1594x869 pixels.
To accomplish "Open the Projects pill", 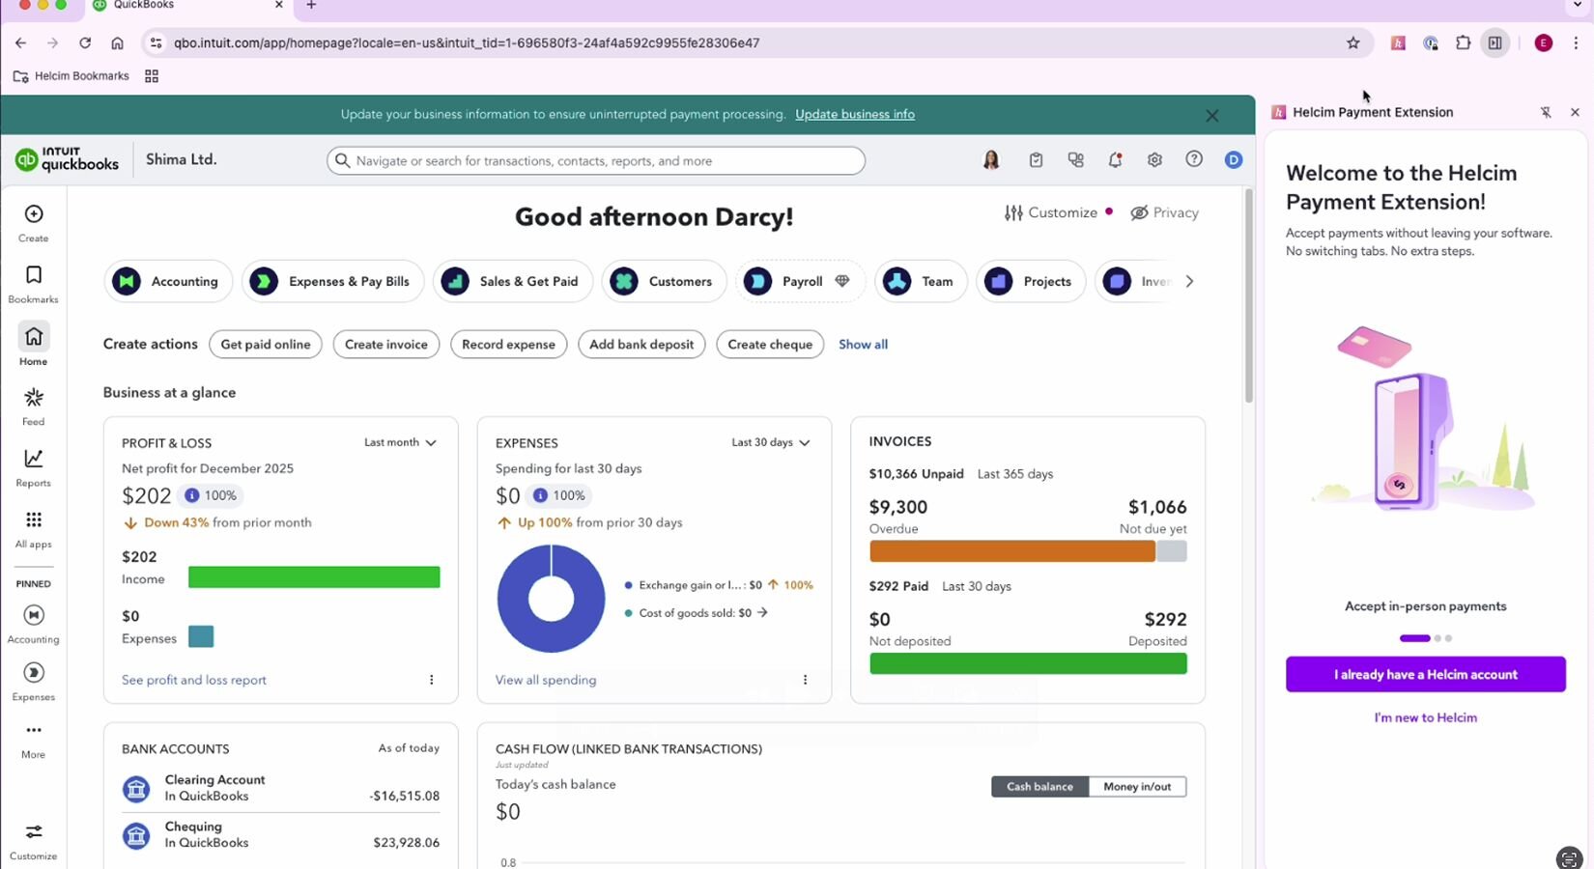I will tap(1031, 281).
